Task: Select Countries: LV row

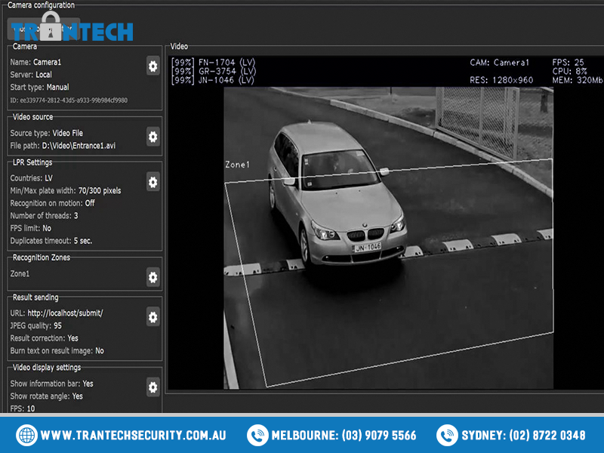Action: [x=31, y=178]
